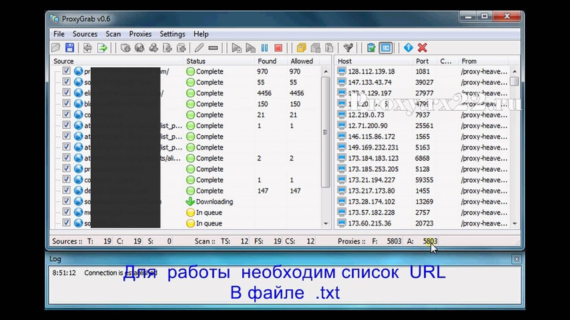Click the blue diamond info icon
The height and width of the screenshot is (320, 570).
click(x=408, y=48)
